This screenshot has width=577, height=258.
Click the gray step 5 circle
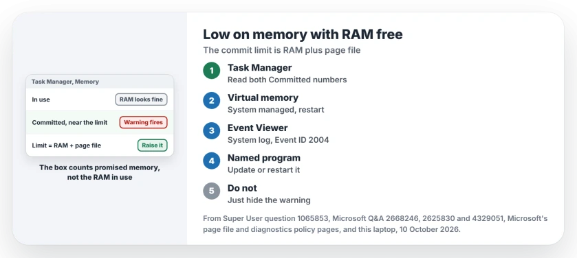212,191
